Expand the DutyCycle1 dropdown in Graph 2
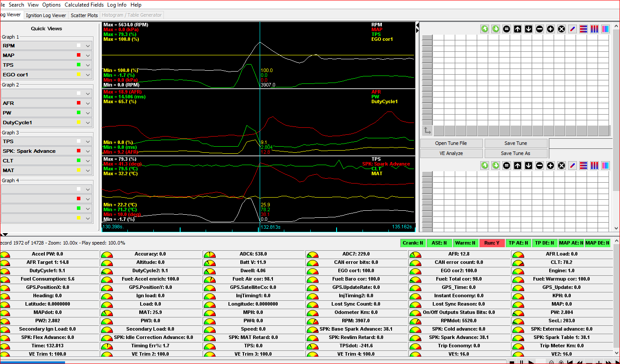Viewport: 620px width, 364px height. [x=88, y=123]
